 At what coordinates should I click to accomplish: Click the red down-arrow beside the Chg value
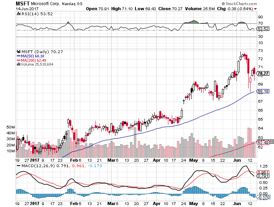point(256,9)
